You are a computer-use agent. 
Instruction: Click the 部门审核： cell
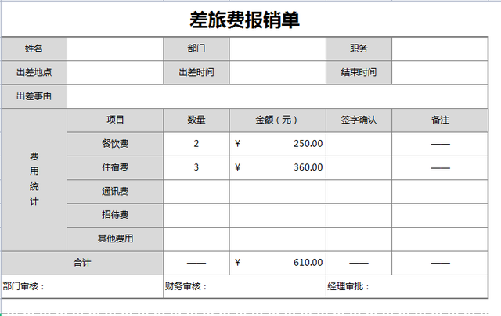pos(82,286)
